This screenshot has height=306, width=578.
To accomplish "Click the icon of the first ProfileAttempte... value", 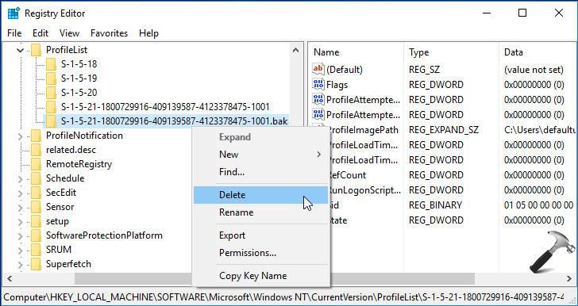I will tap(318, 99).
